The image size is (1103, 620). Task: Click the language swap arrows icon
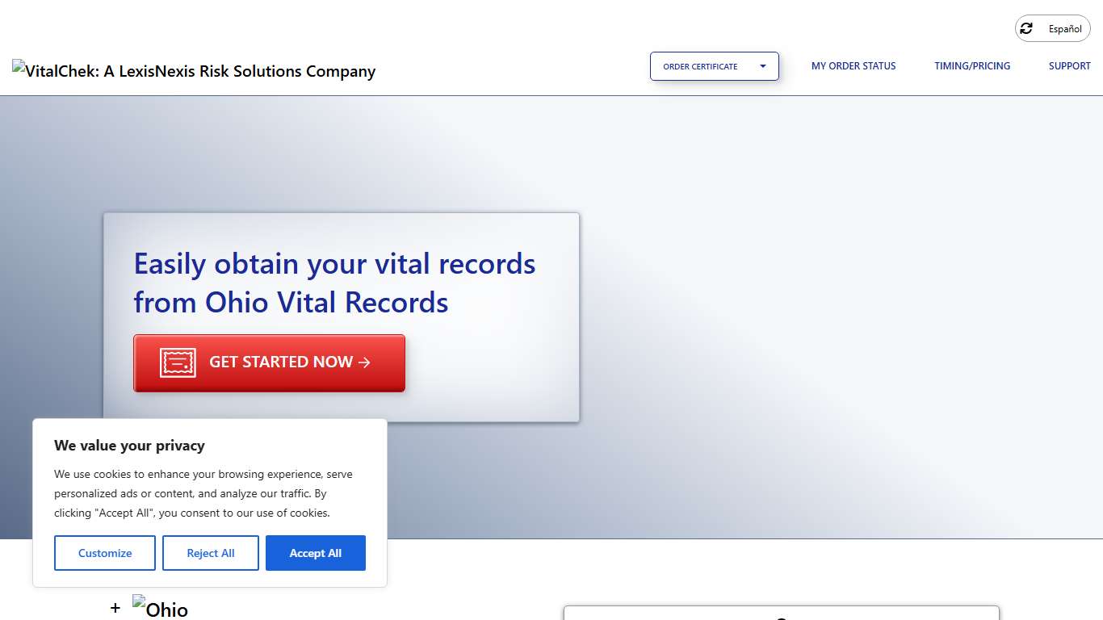pos(1027,28)
